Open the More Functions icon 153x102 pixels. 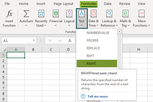tap(141, 14)
